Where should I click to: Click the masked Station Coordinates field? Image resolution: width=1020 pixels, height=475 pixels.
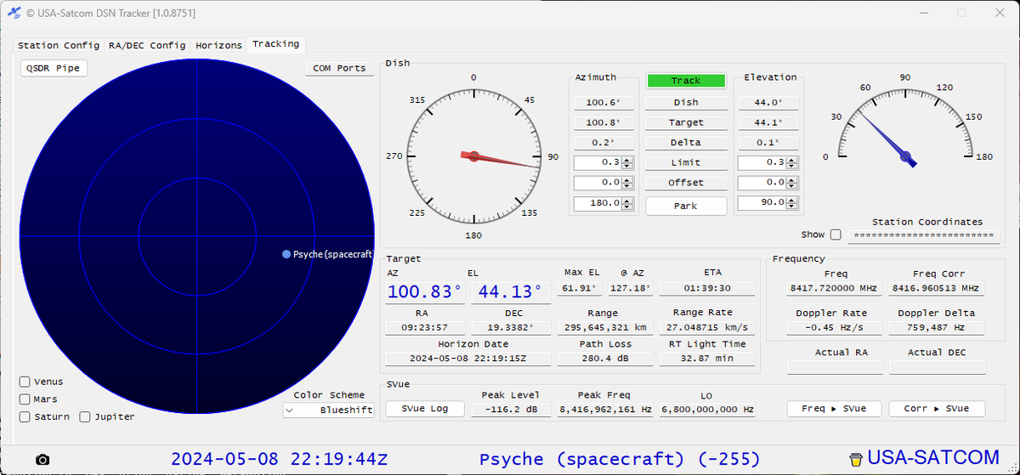coord(924,235)
